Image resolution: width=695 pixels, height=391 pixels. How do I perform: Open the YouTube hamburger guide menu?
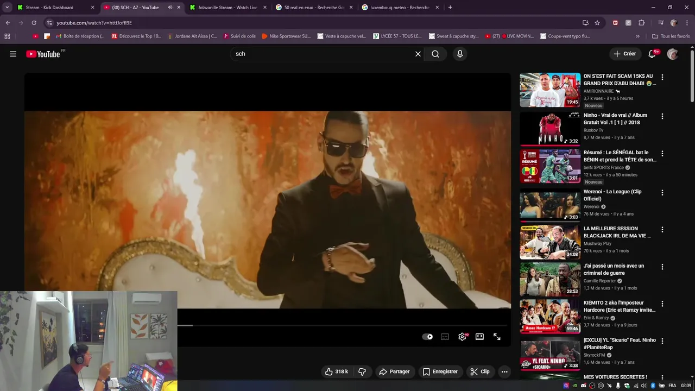coord(13,54)
